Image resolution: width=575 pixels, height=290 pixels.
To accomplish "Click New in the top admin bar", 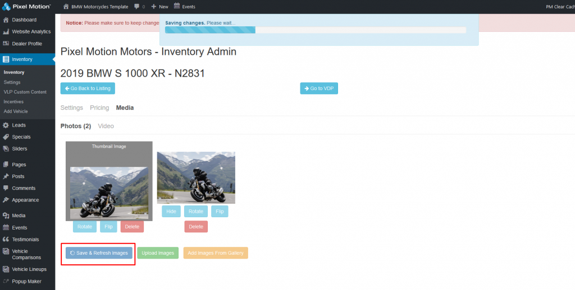I will point(163,7).
